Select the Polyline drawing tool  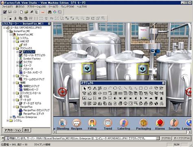point(136,88)
